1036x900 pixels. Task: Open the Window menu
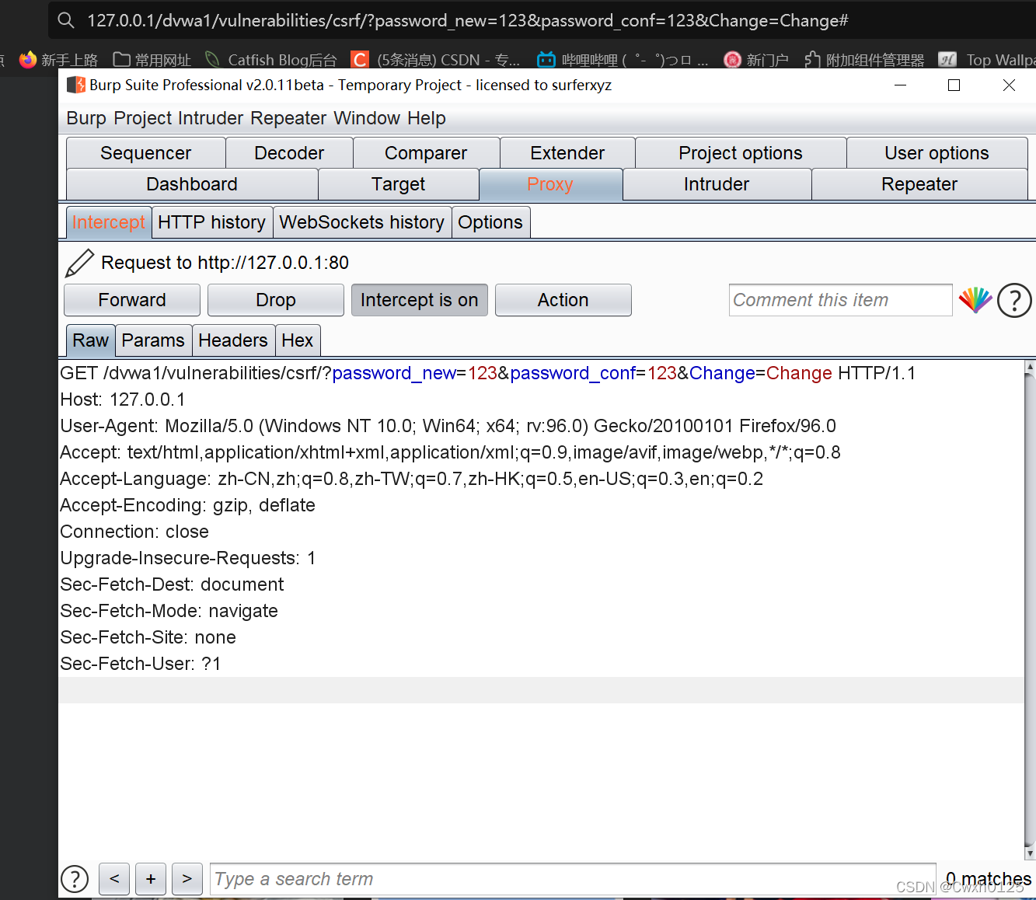368,118
